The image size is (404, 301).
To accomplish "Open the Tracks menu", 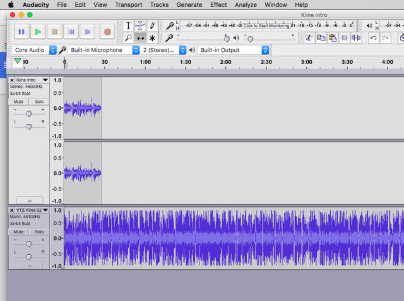I will pyautogui.click(x=159, y=5).
